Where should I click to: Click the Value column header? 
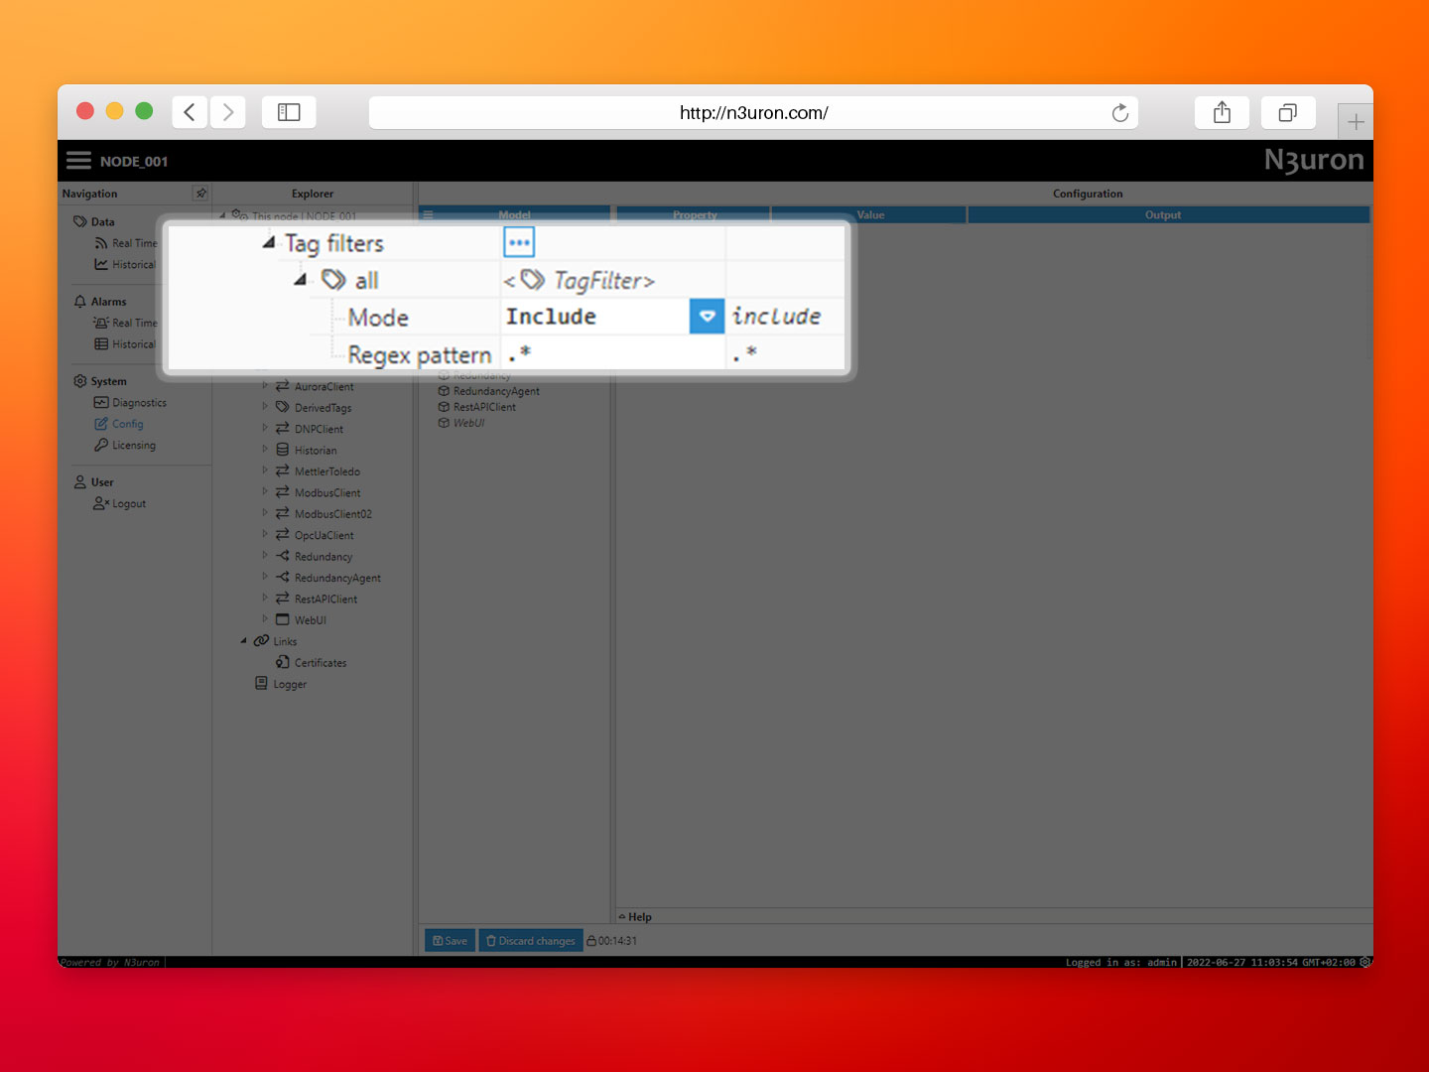[x=869, y=214]
